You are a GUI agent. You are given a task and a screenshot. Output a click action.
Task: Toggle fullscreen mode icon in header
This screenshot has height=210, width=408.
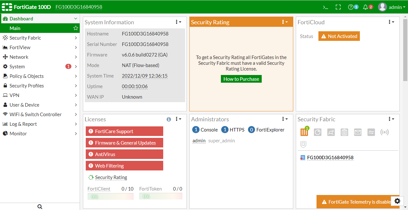338,7
